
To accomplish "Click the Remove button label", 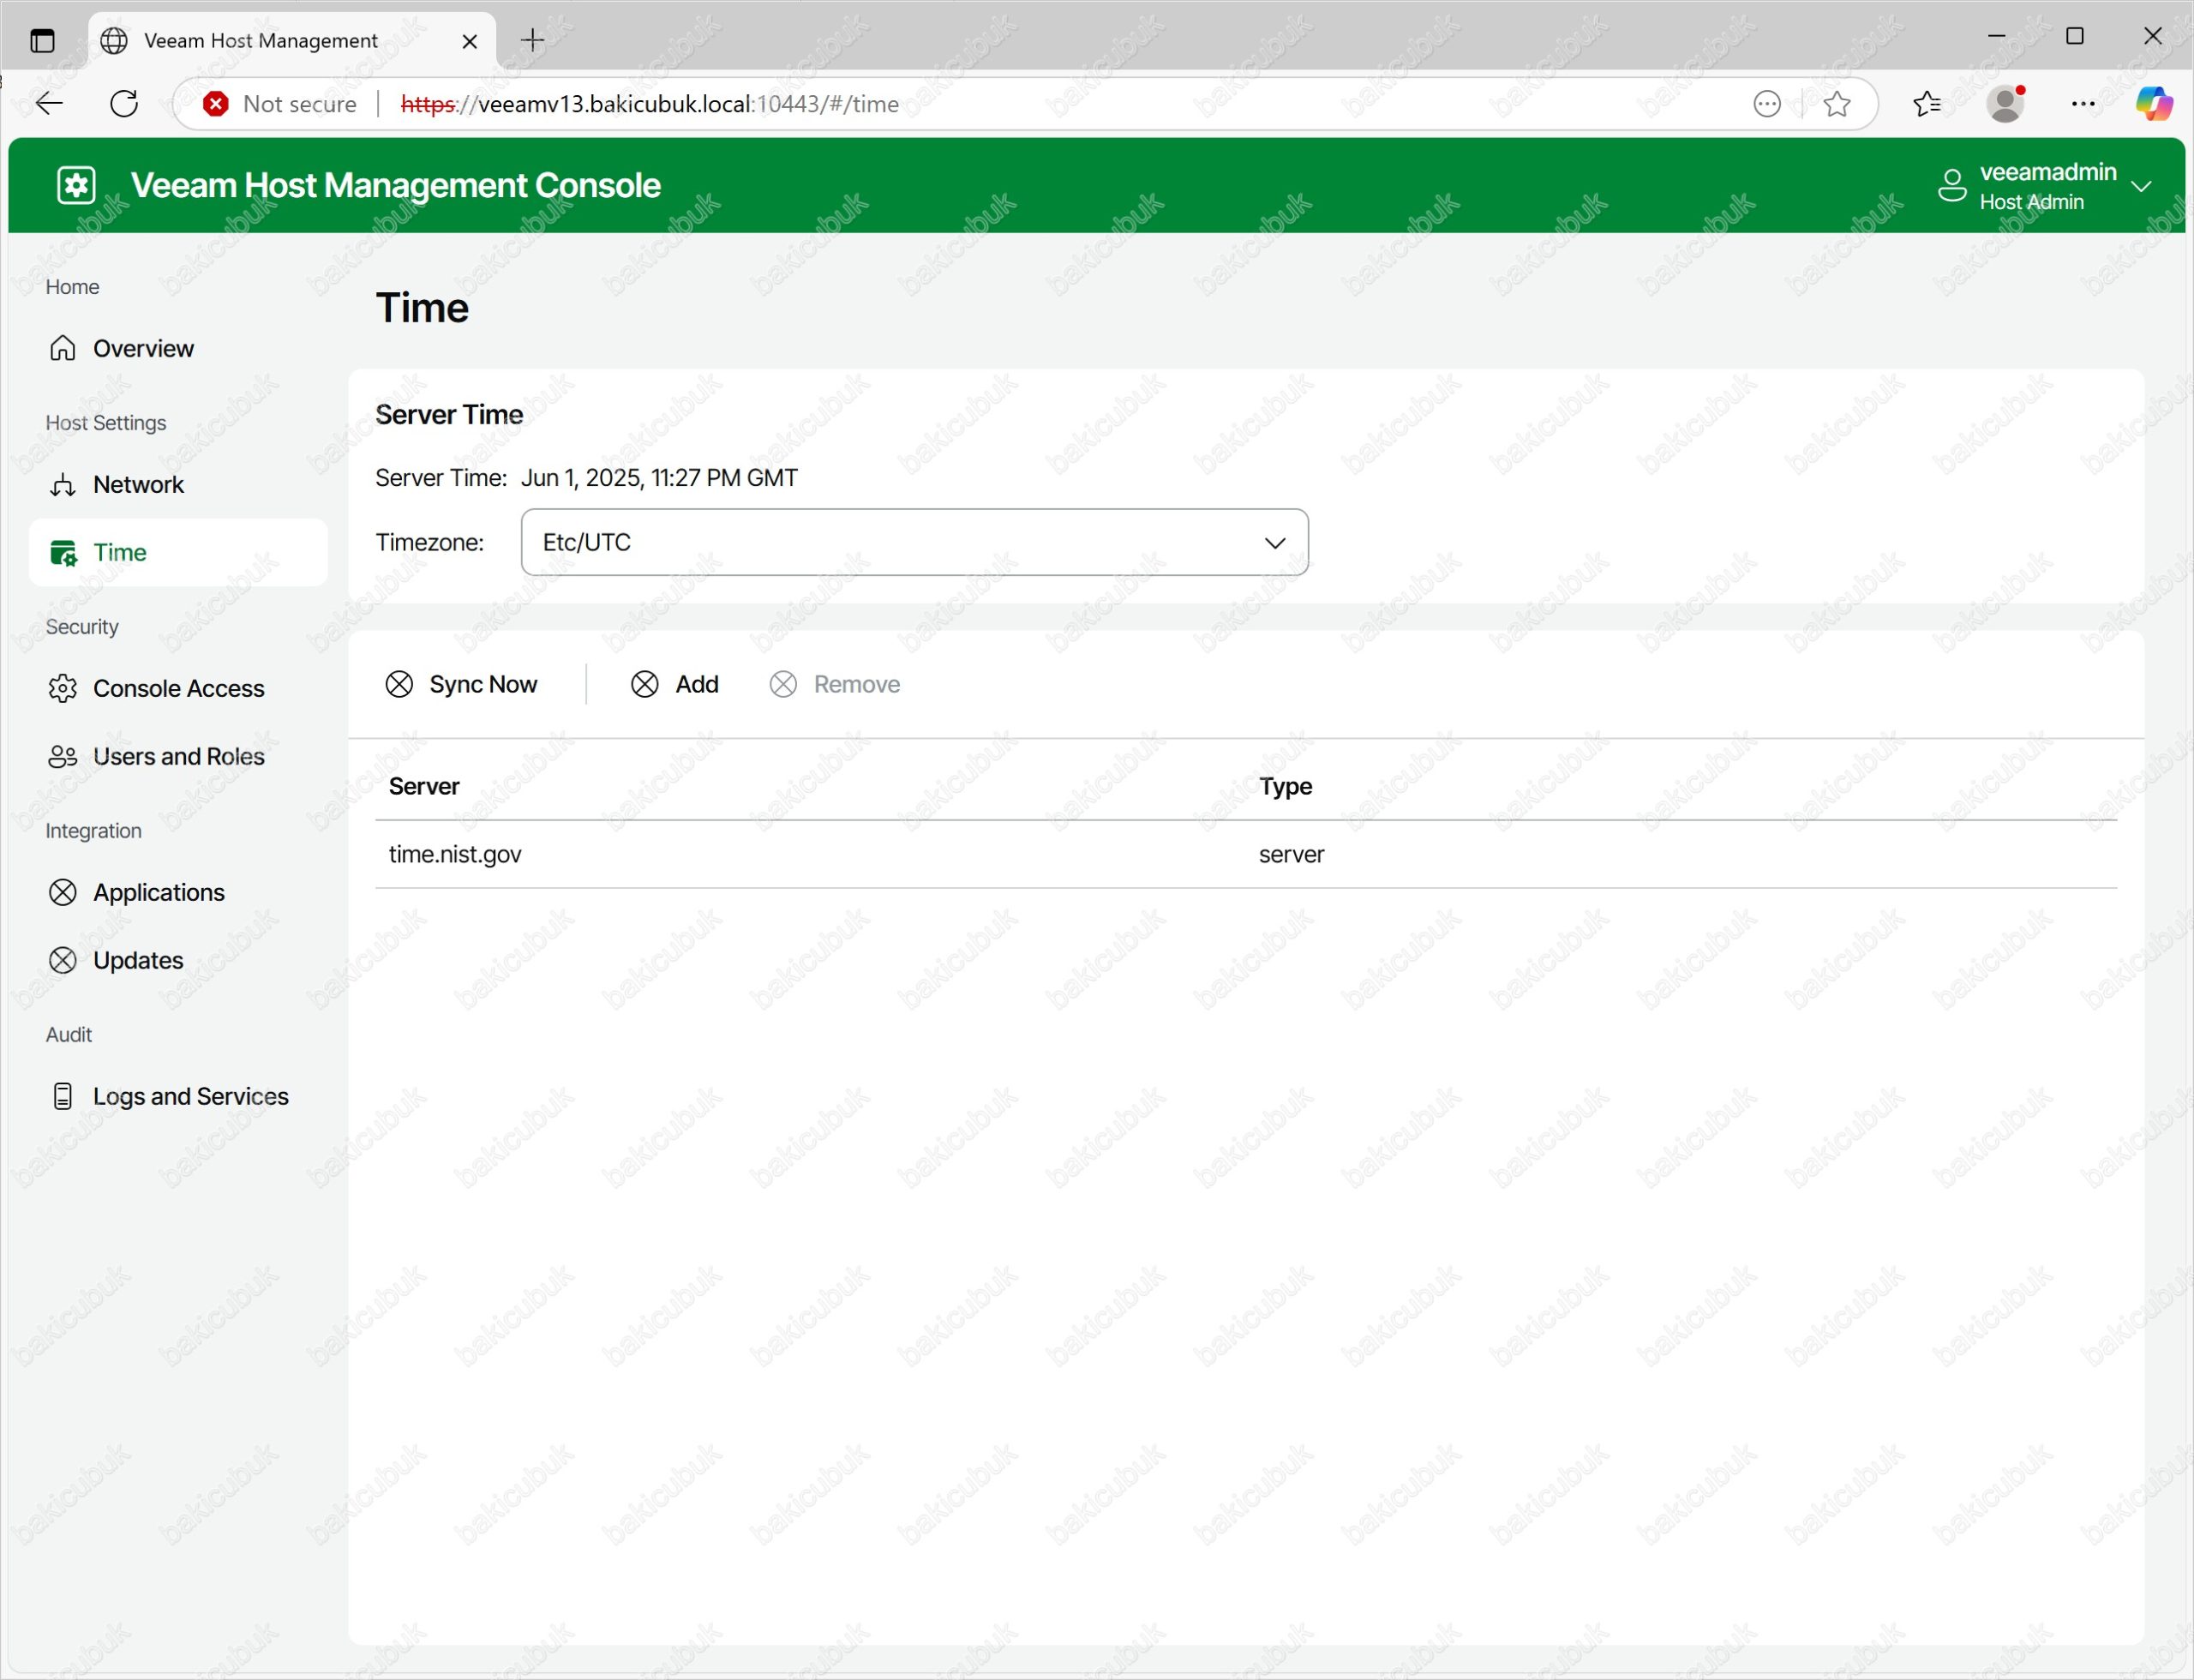I will pyautogui.click(x=857, y=685).
